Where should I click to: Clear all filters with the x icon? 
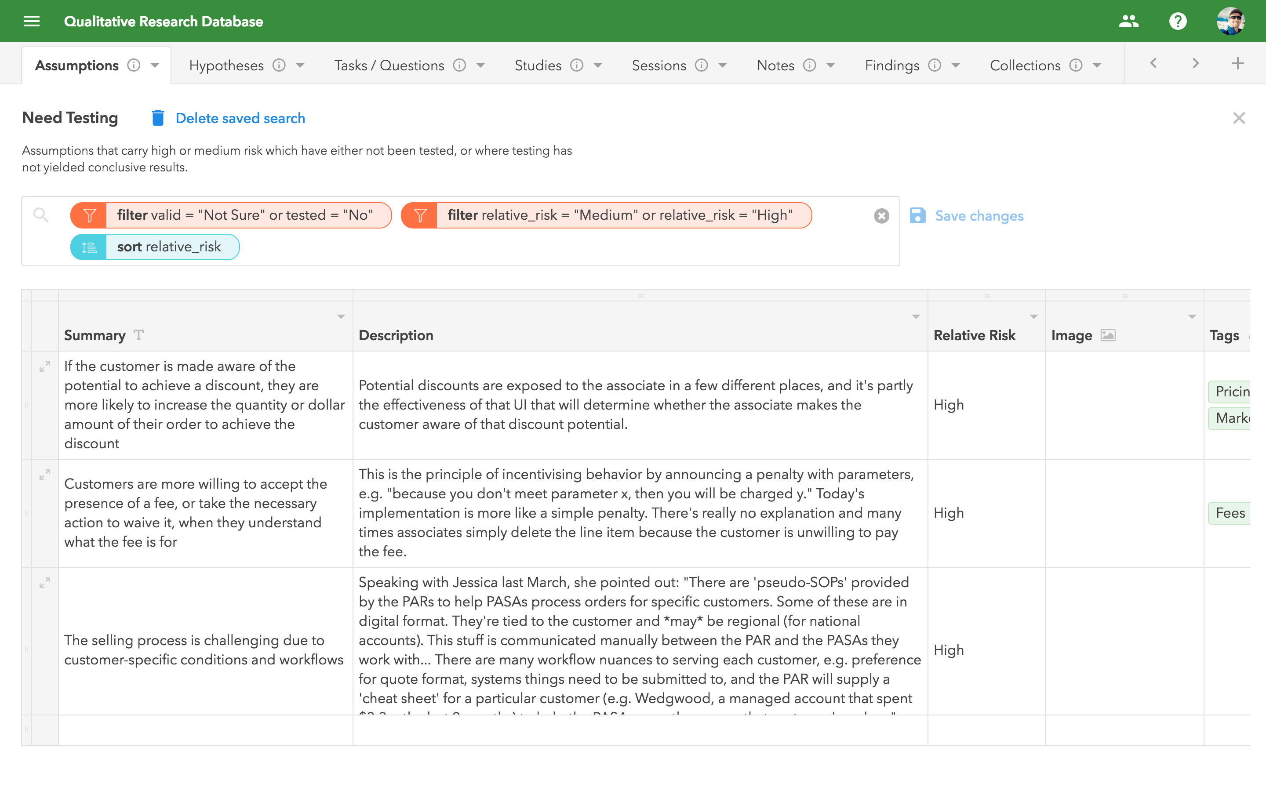(881, 215)
